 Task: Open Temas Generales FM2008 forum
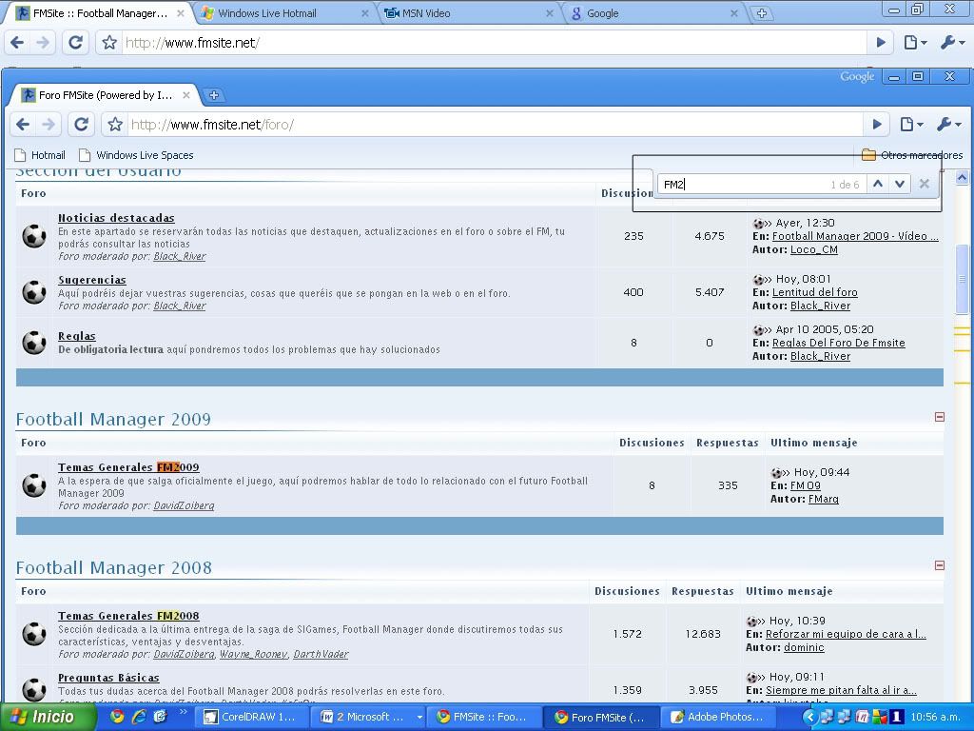[x=128, y=616]
